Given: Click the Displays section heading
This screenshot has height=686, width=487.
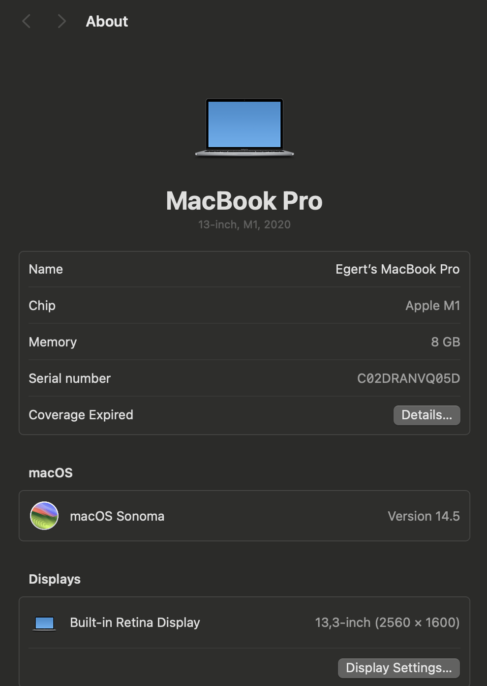Looking at the screenshot, I should click(55, 579).
